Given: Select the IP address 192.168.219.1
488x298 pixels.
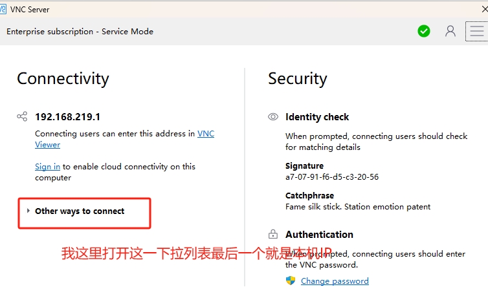Looking at the screenshot, I should coord(67,117).
